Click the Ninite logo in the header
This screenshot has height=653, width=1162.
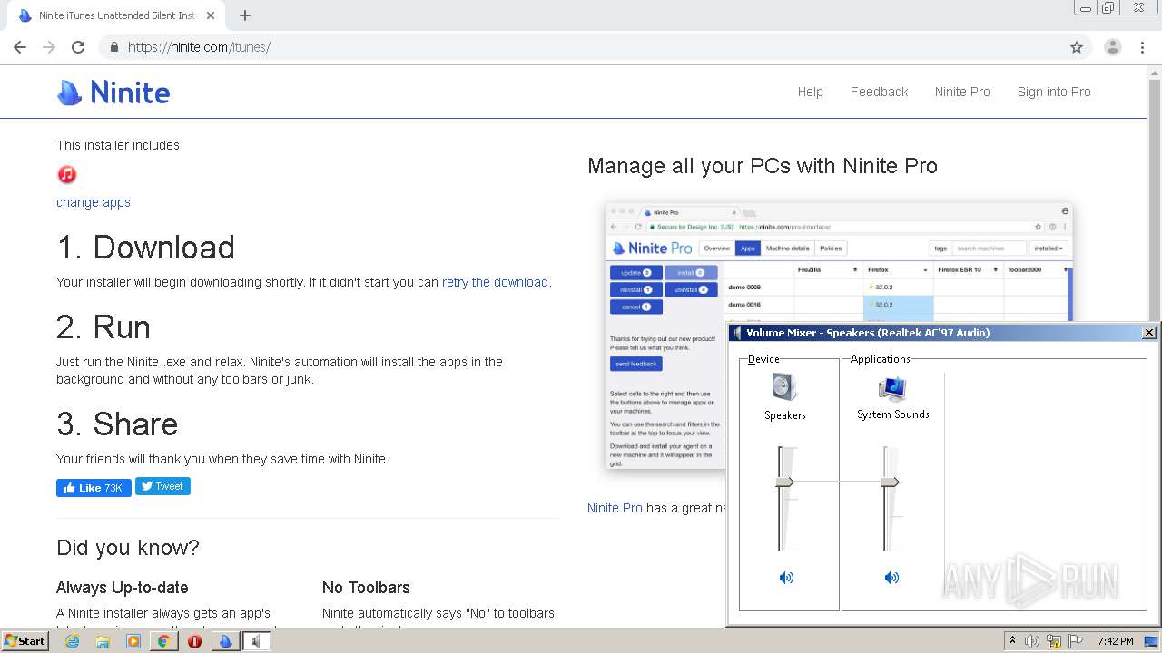pos(113,93)
